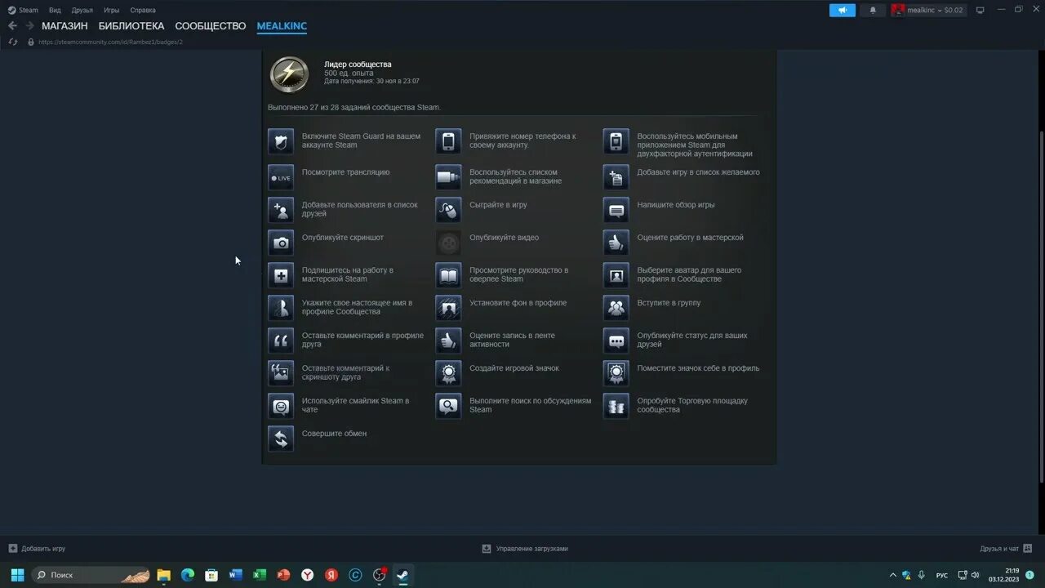
Task: Click the forward navigation arrow
Action: coord(29,26)
